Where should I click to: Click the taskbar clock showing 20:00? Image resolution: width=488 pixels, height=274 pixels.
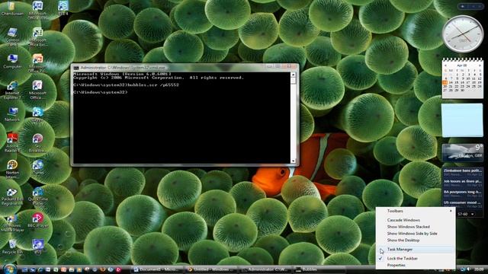click(480, 269)
